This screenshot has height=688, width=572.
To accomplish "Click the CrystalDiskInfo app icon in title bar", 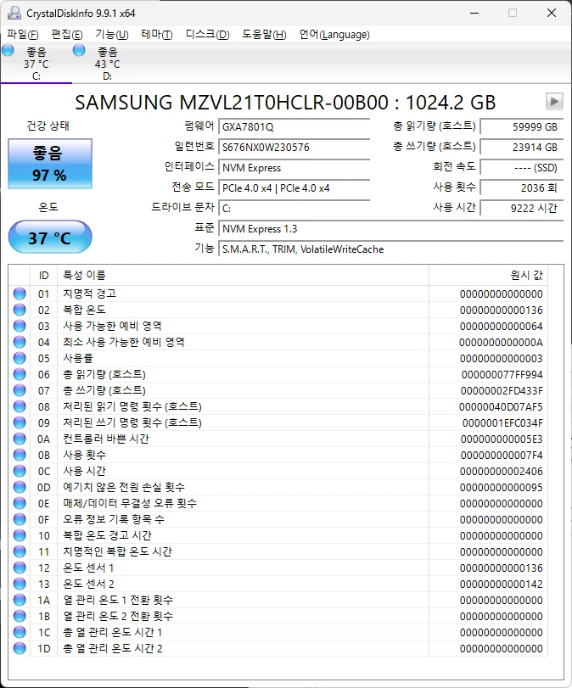I will (x=14, y=13).
